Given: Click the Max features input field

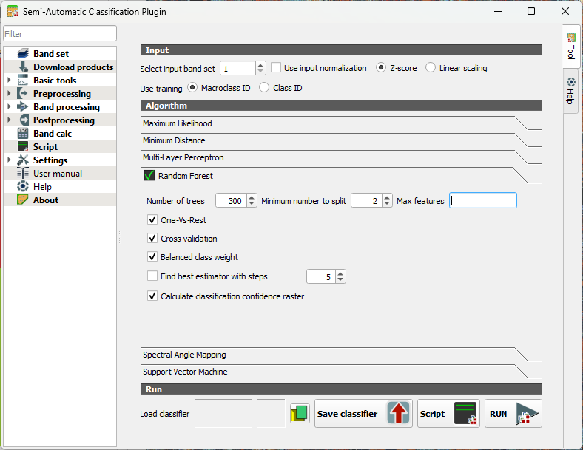Looking at the screenshot, I should pos(482,201).
